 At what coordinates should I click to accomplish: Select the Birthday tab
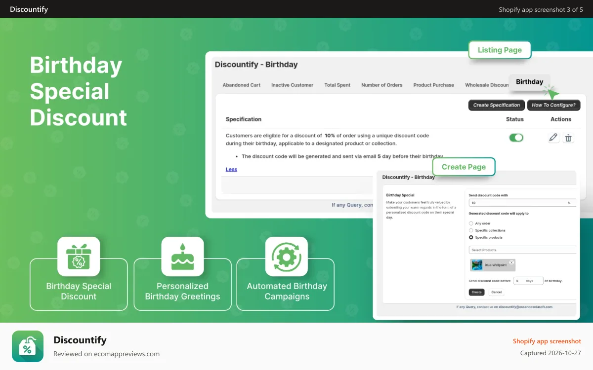click(529, 82)
